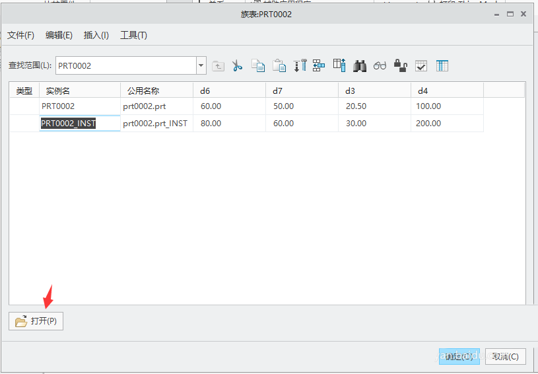Click the go up folder icon
This screenshot has width=538, height=374.
click(x=218, y=65)
